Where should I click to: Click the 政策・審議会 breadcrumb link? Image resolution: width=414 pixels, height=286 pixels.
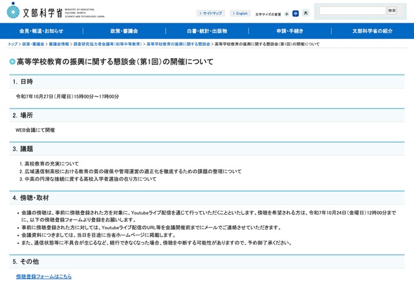click(33, 45)
